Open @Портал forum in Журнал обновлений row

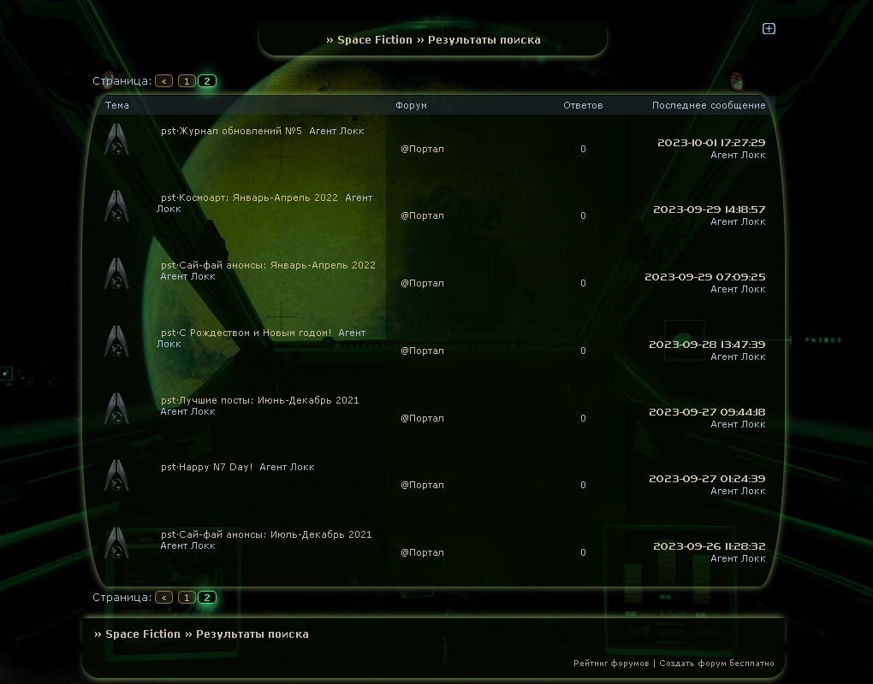422,149
